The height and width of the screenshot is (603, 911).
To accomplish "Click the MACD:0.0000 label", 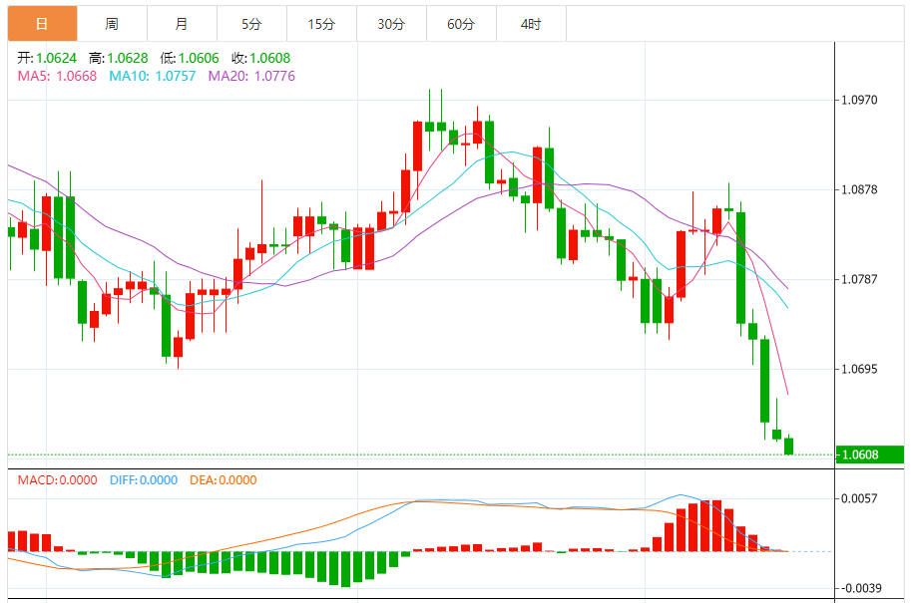I will (x=57, y=480).
